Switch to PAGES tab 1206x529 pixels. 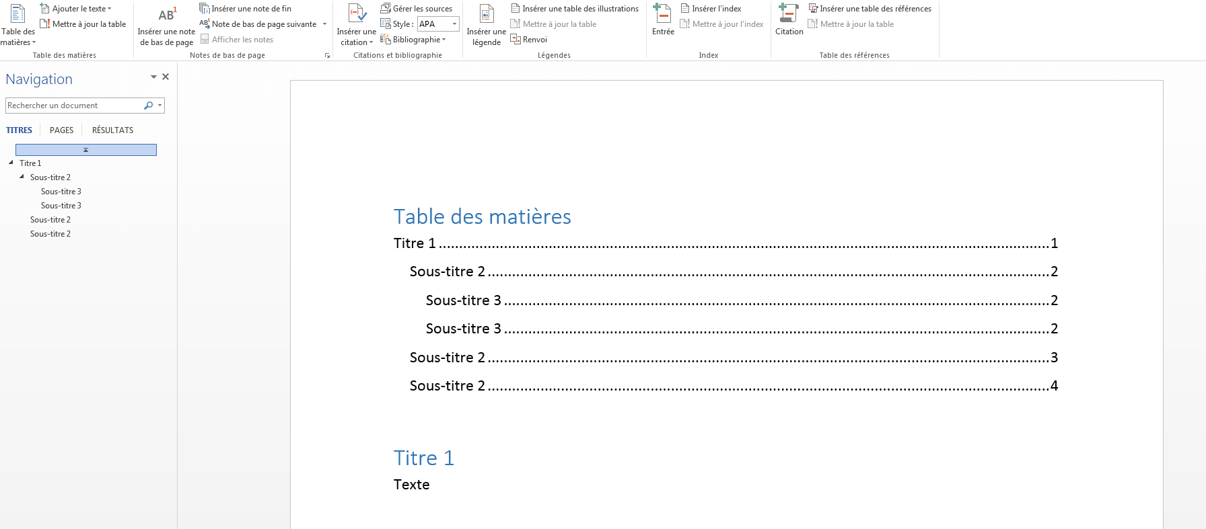pyautogui.click(x=61, y=130)
